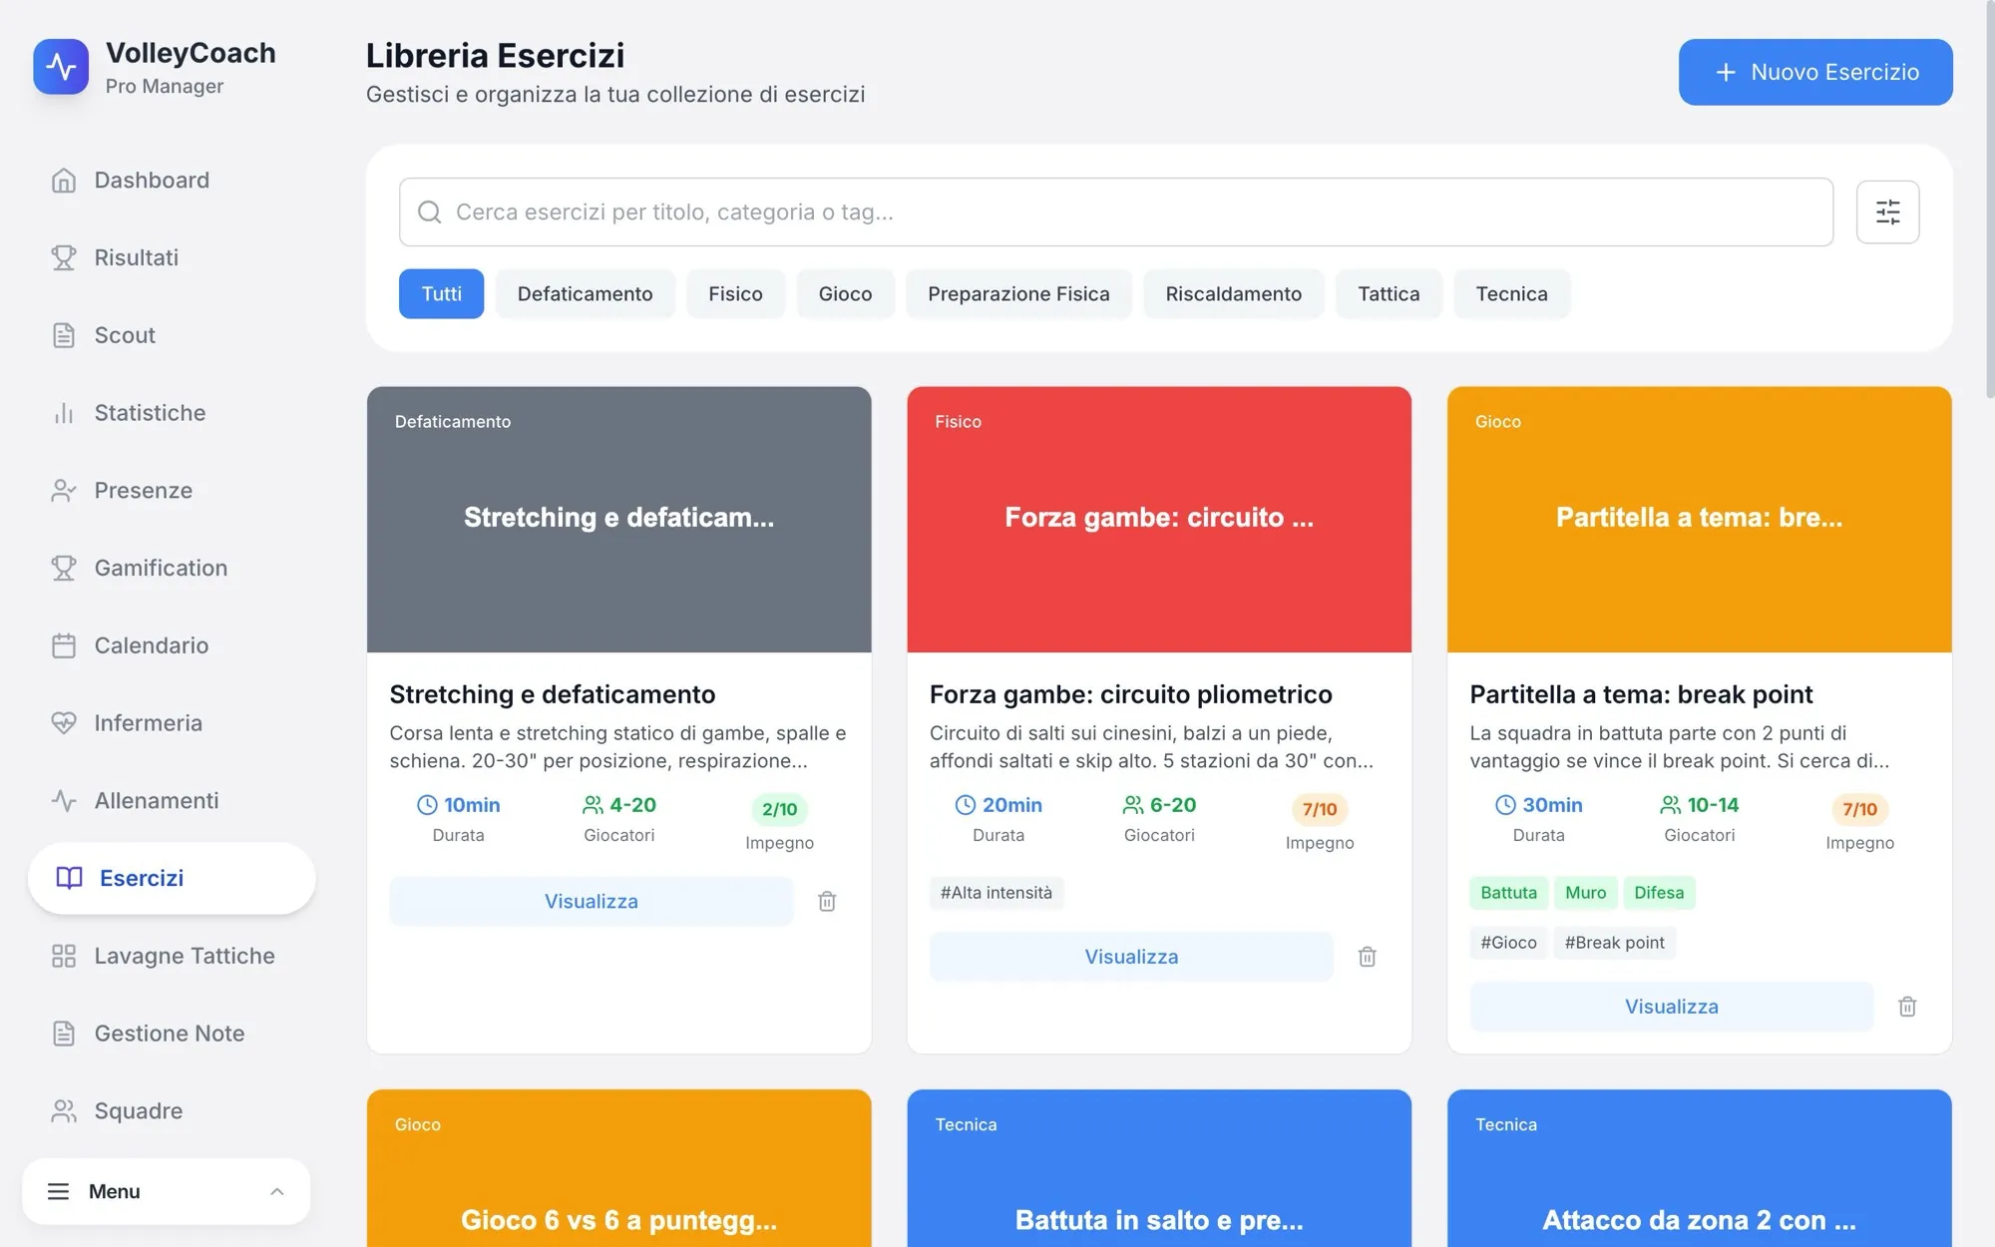The height and width of the screenshot is (1247, 1995).
Task: Click the #Break point tag
Action: (1614, 943)
